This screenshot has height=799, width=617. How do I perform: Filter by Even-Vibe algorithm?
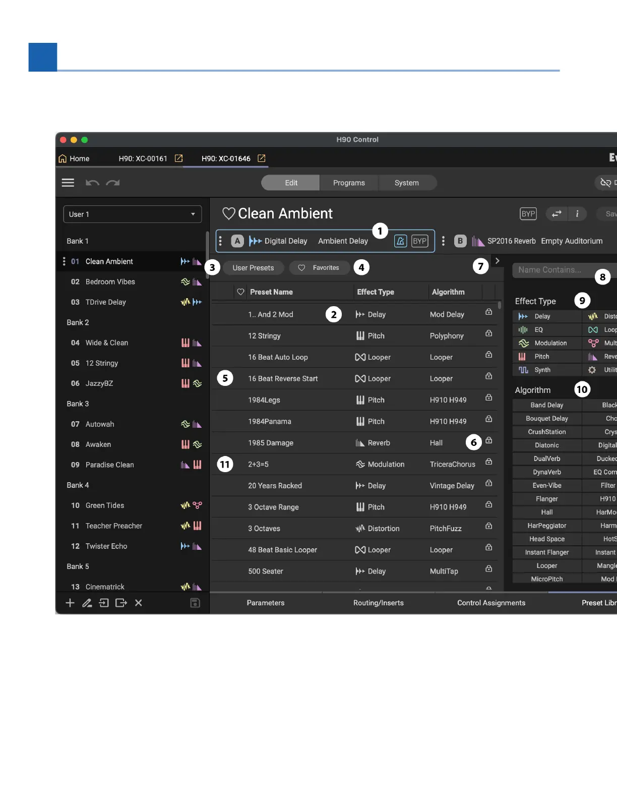547,485
